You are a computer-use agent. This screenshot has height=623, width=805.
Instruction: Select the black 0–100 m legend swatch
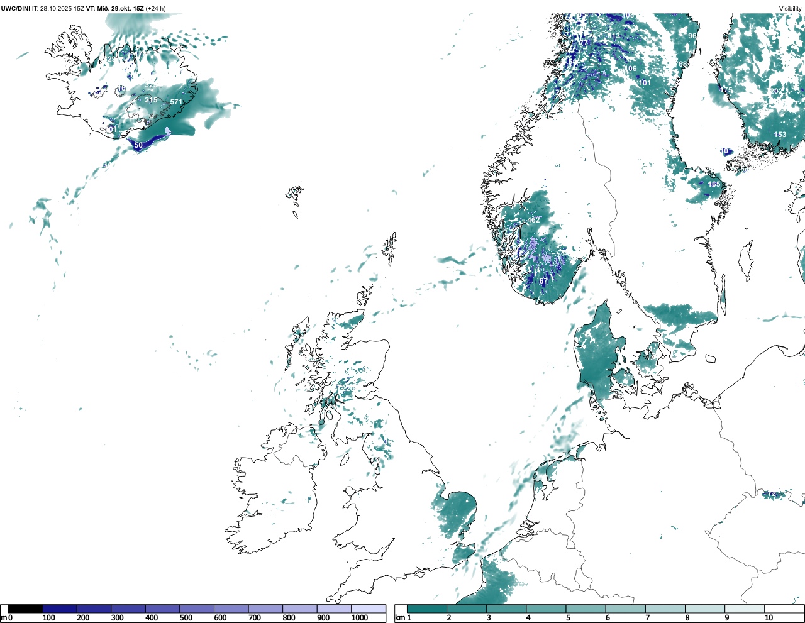(x=25, y=609)
